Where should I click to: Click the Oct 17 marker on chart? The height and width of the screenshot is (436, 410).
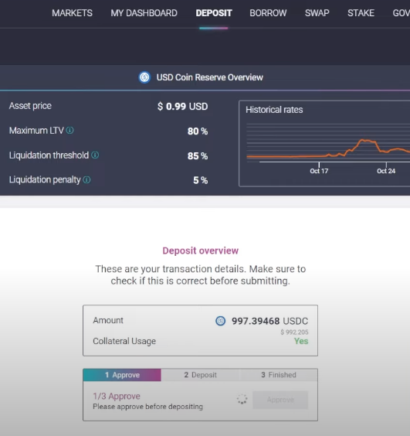click(x=319, y=171)
